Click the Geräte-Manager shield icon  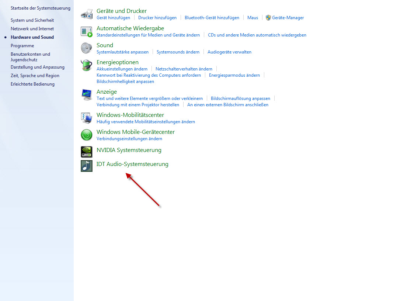[x=268, y=18]
